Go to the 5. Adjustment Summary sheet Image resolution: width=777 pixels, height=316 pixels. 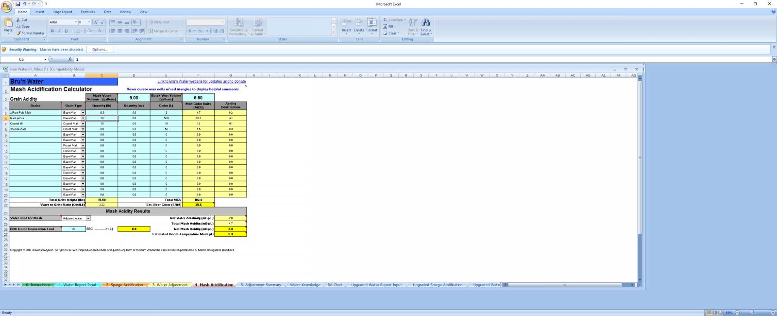coord(261,285)
